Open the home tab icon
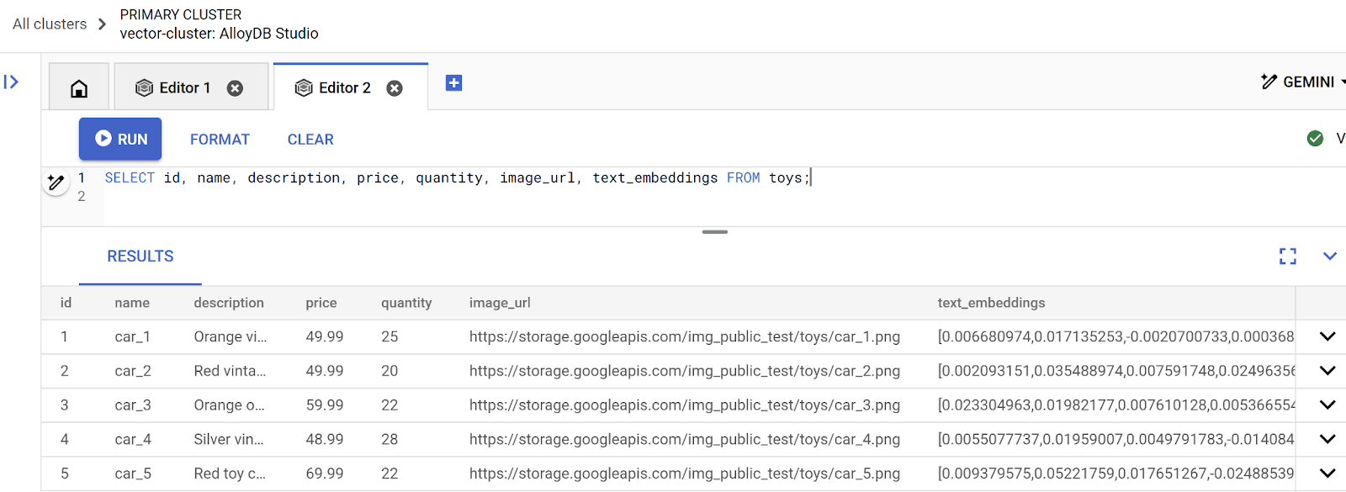Screen dimensions: 1346x492 coord(79,88)
